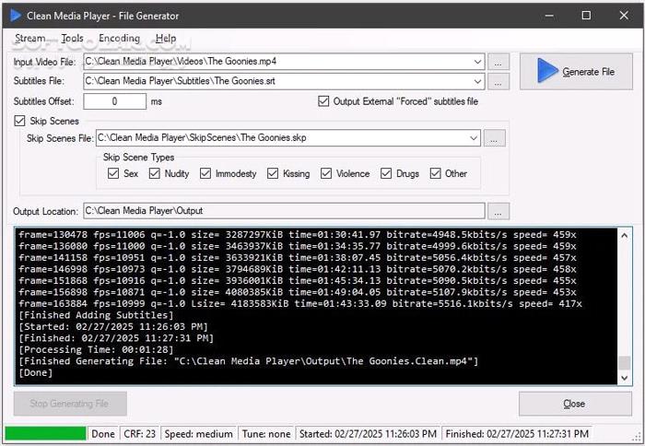
Task: Maximize the File Generator window
Action: (586, 16)
